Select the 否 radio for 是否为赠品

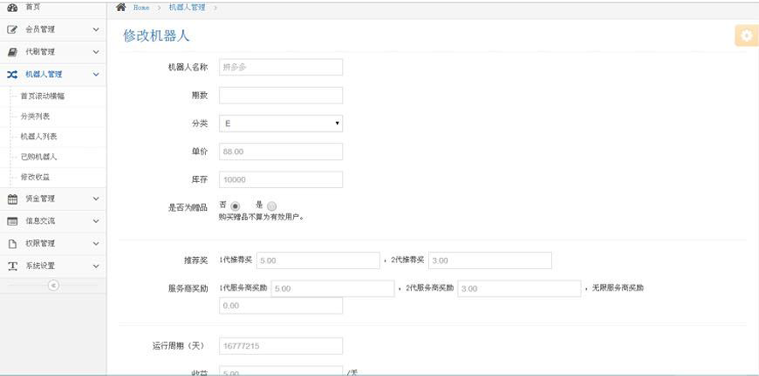[x=235, y=206]
